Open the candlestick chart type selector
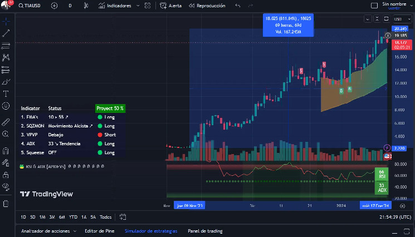Image resolution: width=415 pixels, height=237 pixels. click(86, 6)
